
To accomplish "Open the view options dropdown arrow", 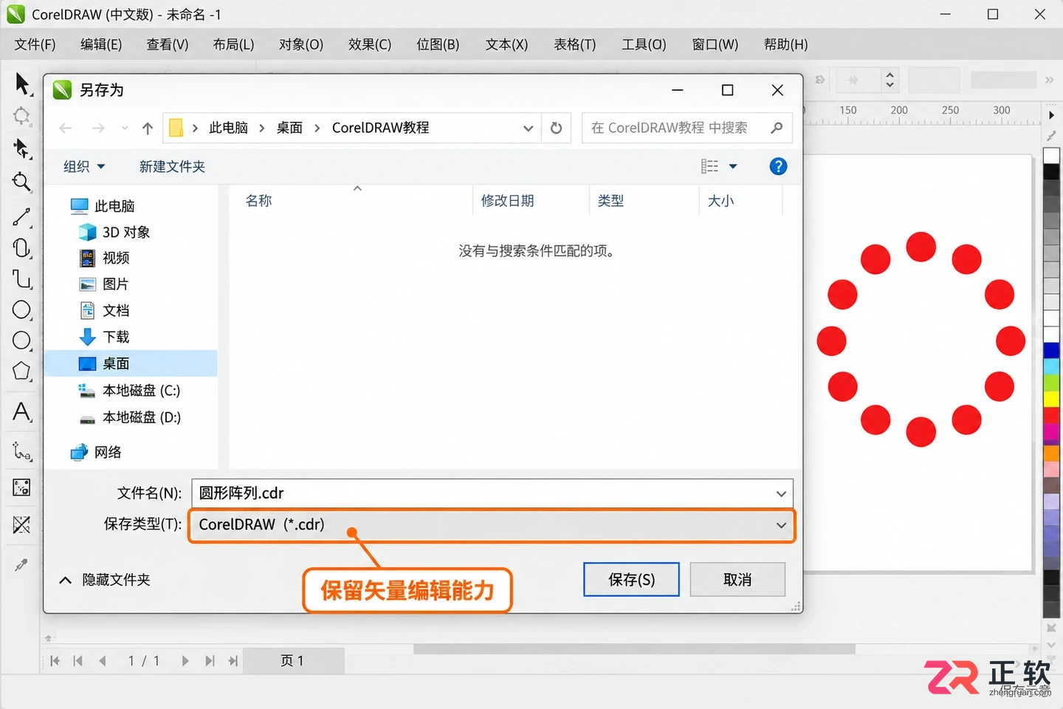I will pos(733,166).
